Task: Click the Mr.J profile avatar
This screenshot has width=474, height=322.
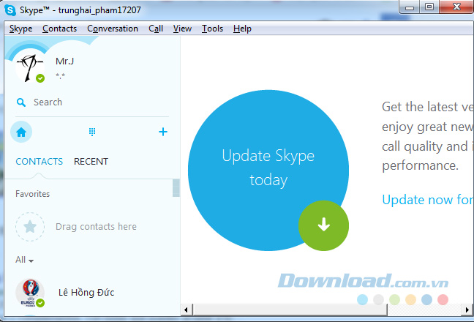Action: 30,67
